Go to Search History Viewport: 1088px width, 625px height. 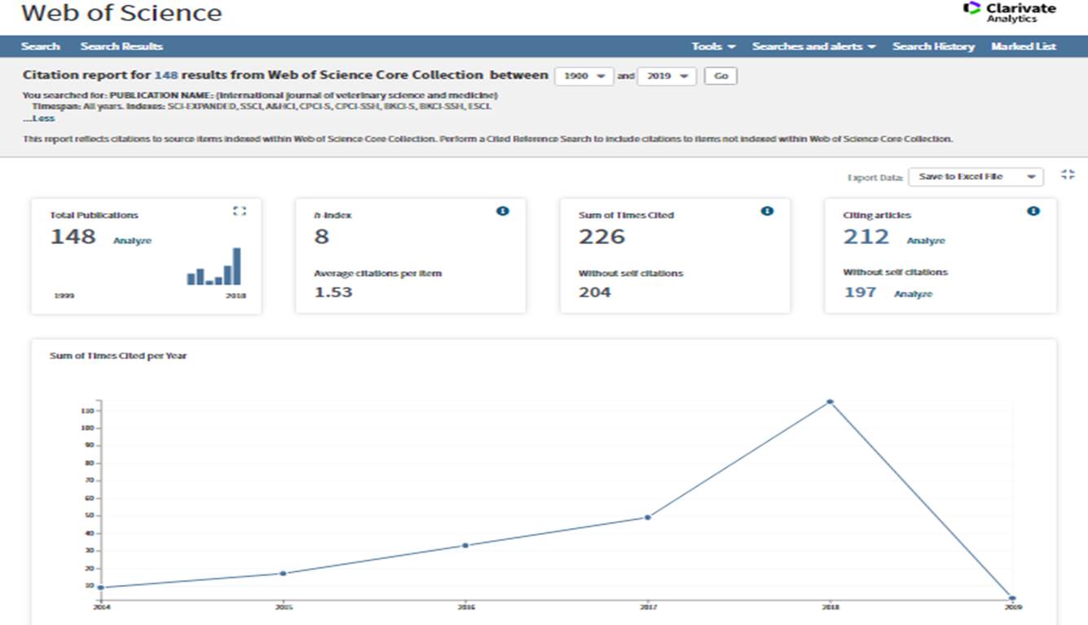(x=933, y=46)
